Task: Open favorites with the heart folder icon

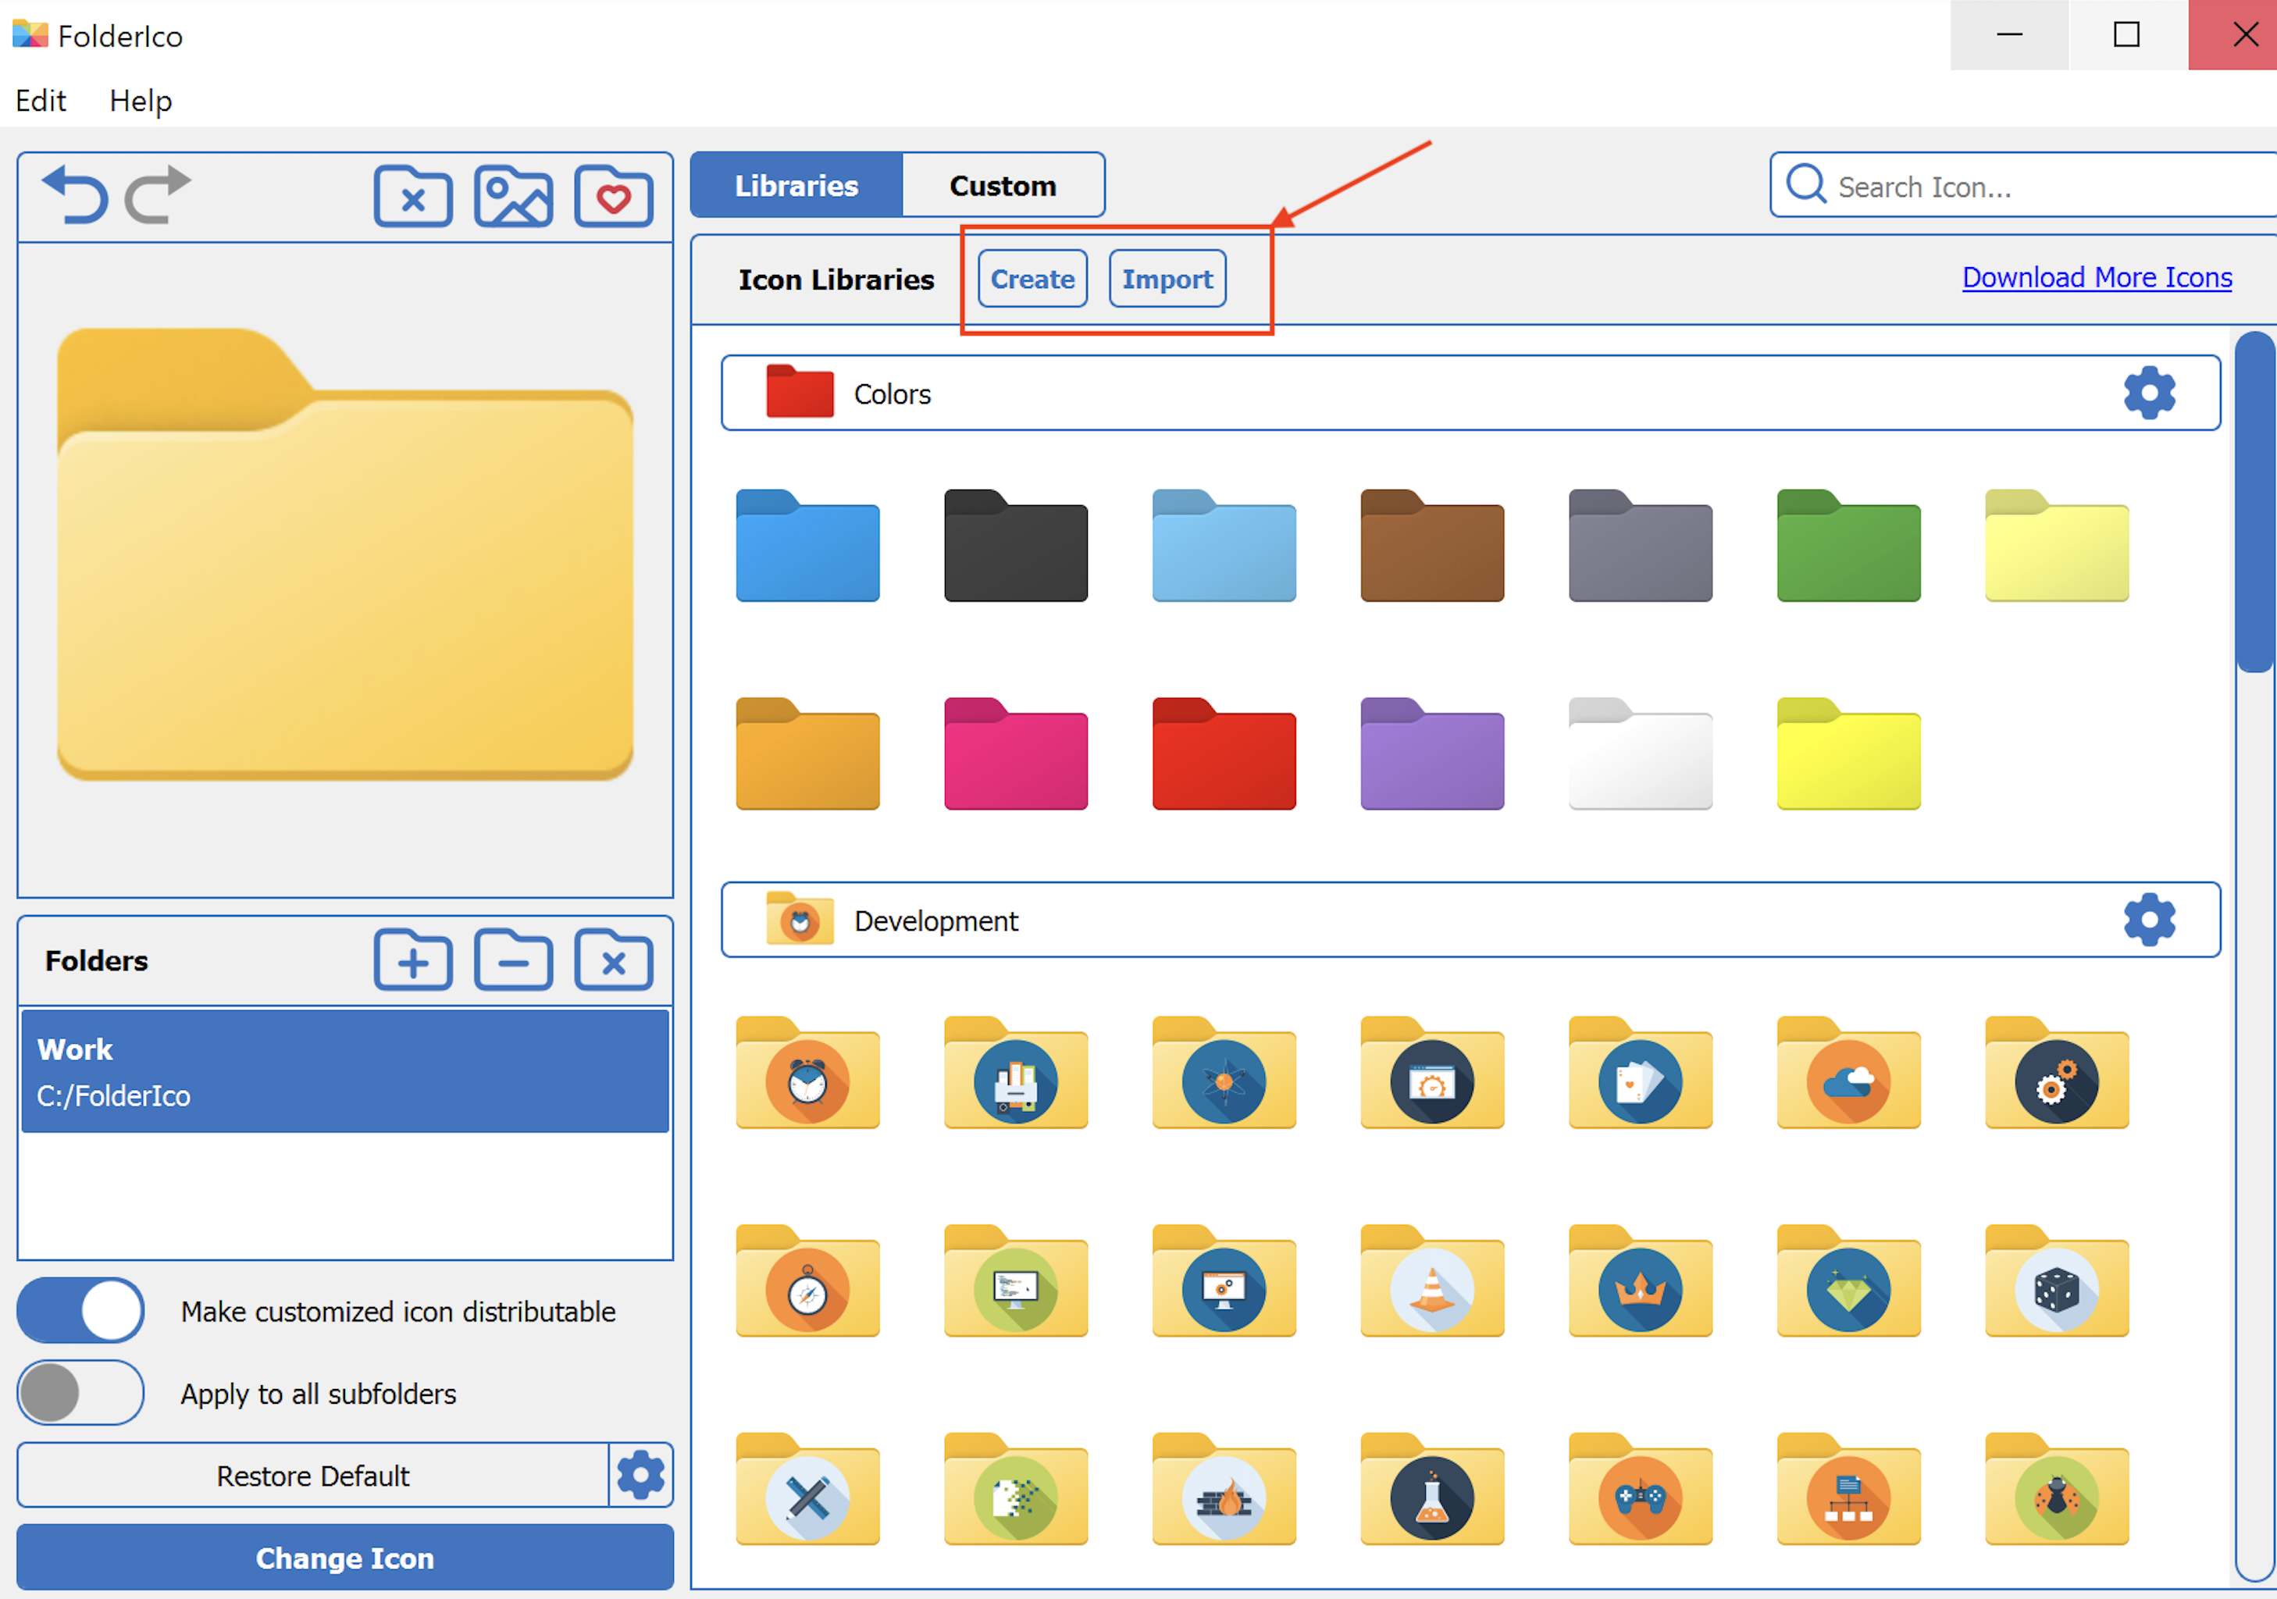Action: 613,198
